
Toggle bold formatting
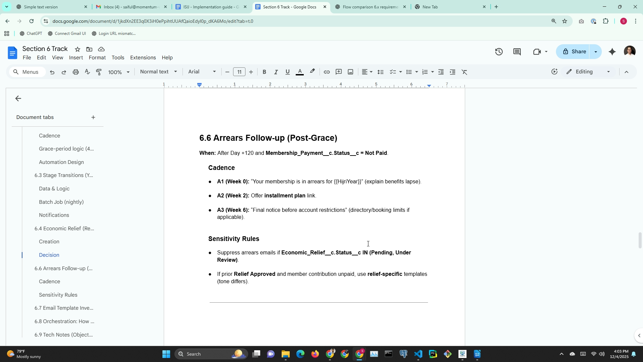(x=264, y=72)
